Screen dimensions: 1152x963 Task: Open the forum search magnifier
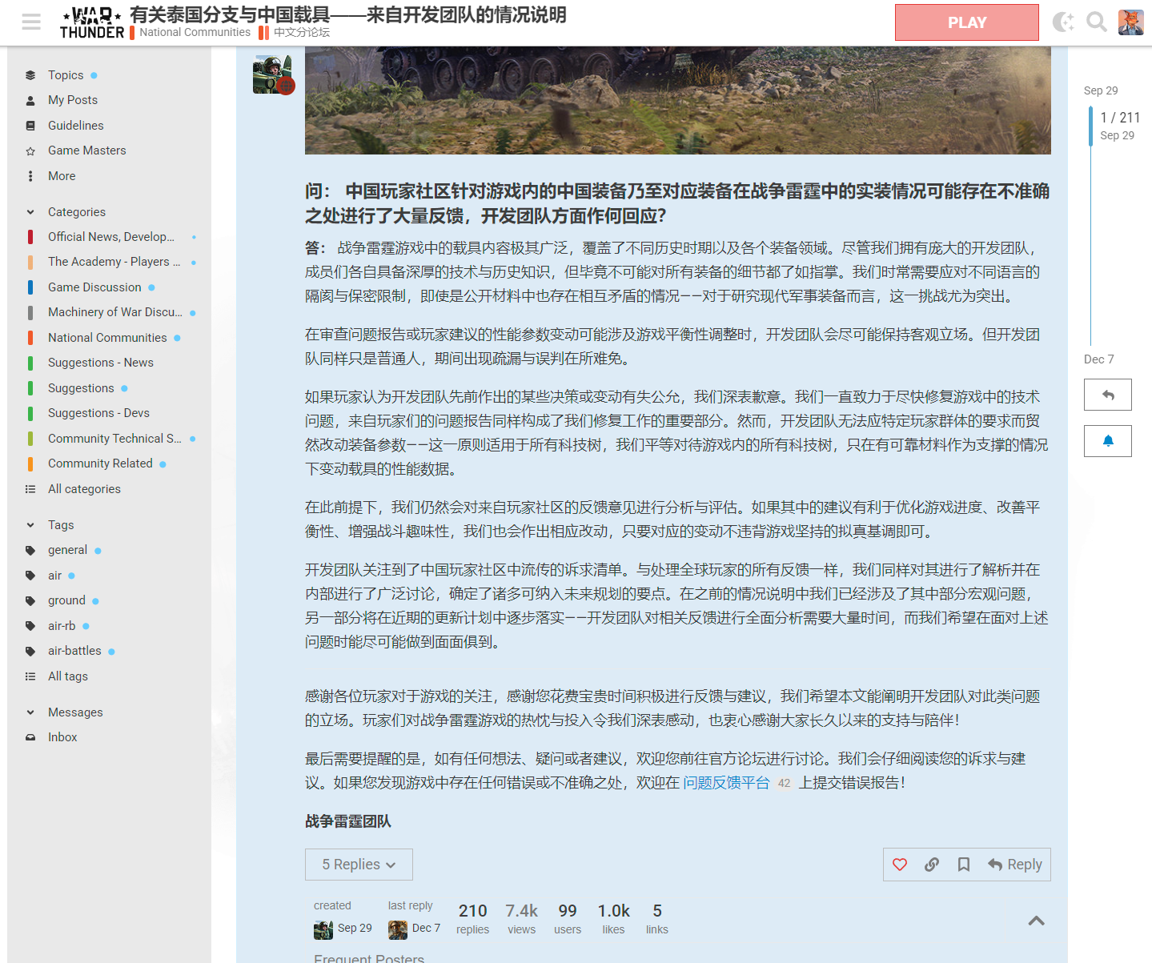pyautogui.click(x=1096, y=22)
